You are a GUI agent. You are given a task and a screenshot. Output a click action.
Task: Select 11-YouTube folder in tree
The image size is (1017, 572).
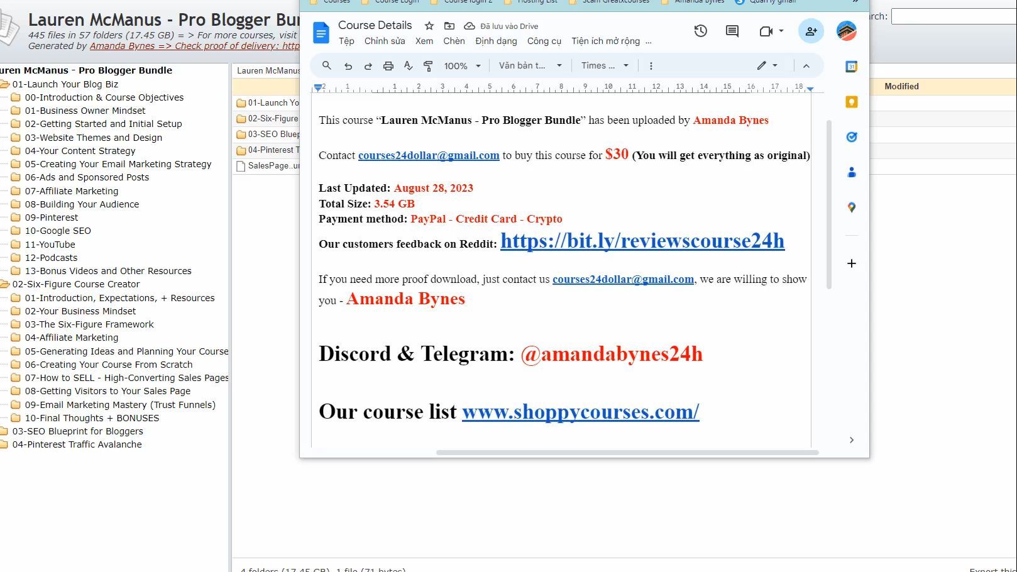pos(50,245)
